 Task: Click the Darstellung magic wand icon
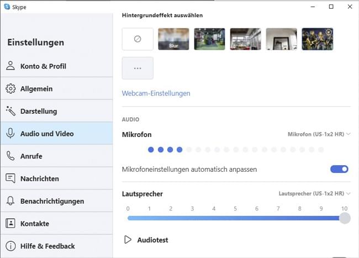10,111
